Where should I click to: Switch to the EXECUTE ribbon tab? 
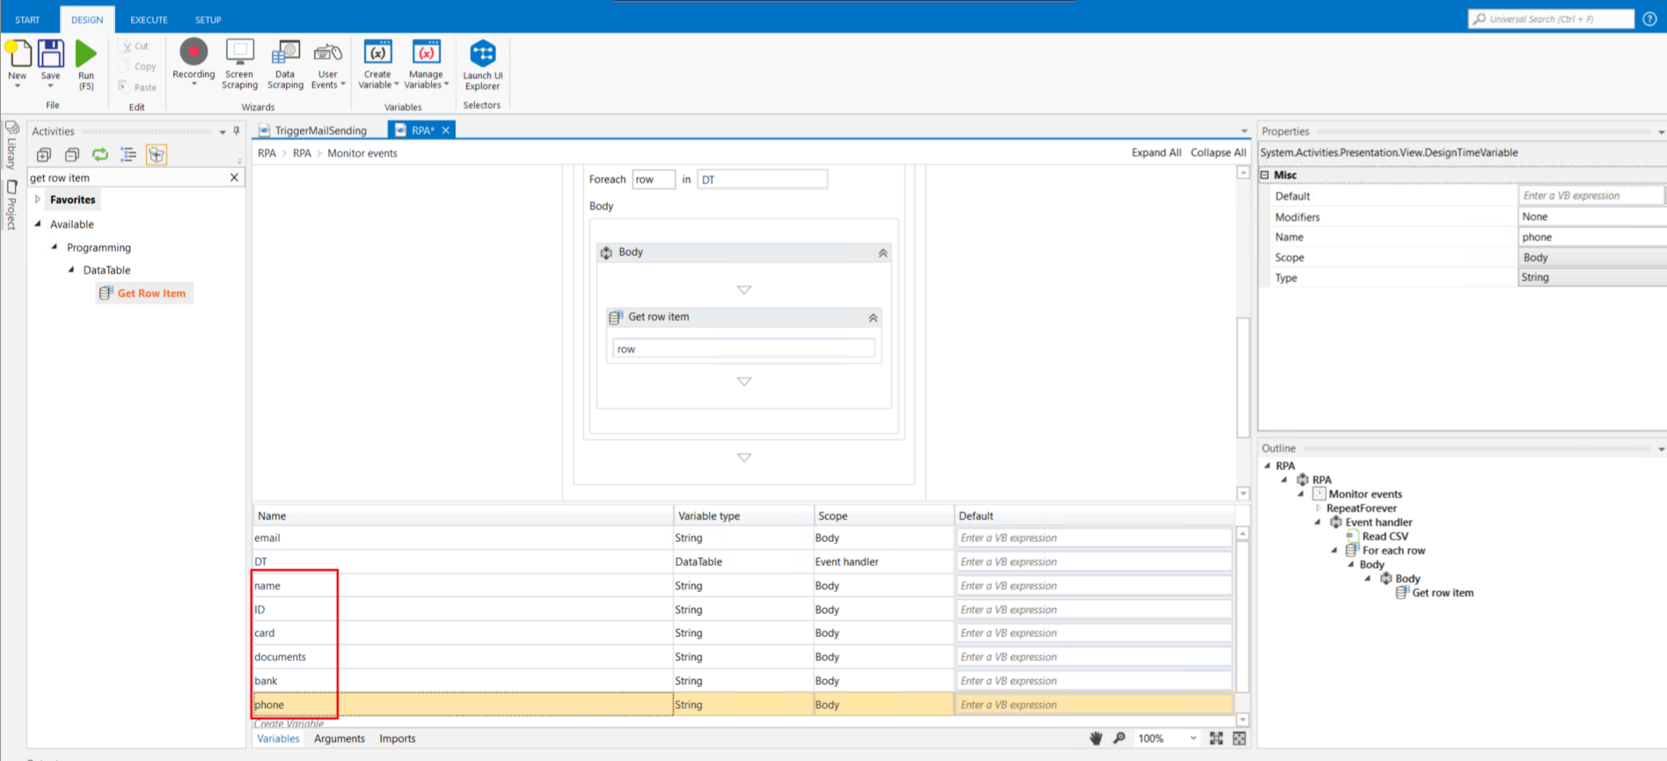pos(149,19)
